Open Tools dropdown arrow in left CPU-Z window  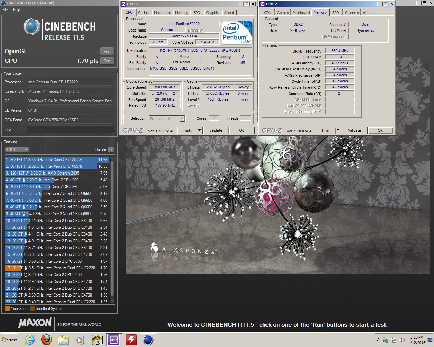pos(200,131)
